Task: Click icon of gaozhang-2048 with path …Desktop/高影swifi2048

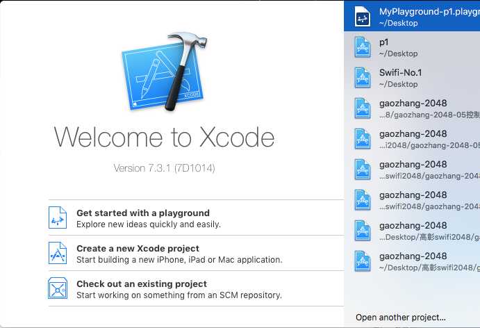Action: pos(363,231)
